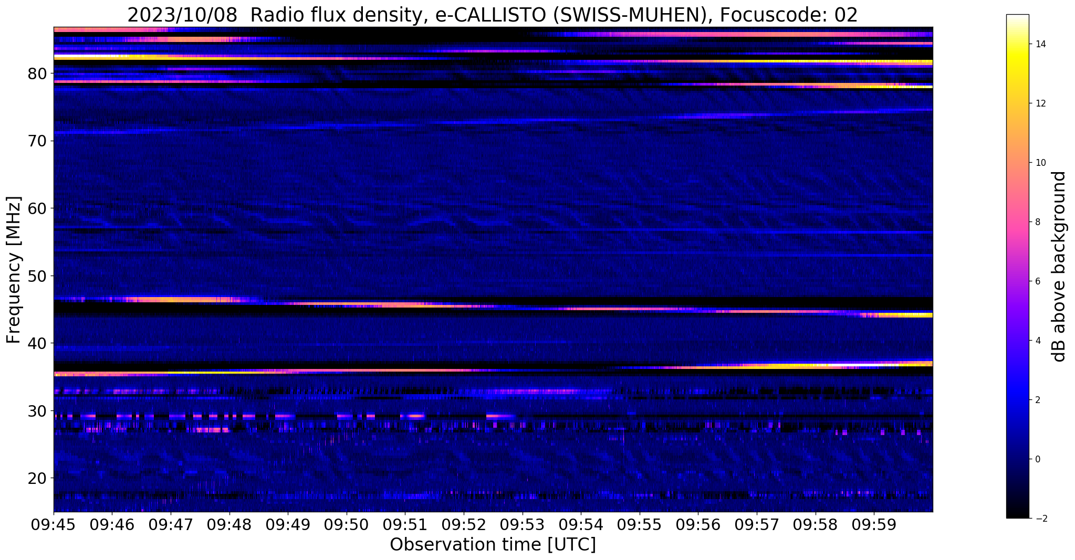Click the yellow region of the colorbar near 13
The width and height of the screenshot is (1075, 560).
coord(1017,73)
